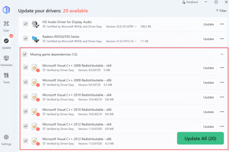Open more options for Visual C++ 2010 x86

pyautogui.click(x=222, y=112)
